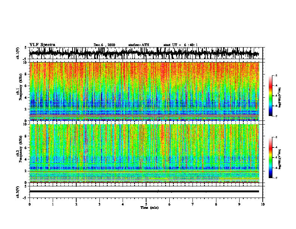Screen dimensions: 296x229
Task: Click the ch.2 spectrogram plot area
Action: coord(144,153)
